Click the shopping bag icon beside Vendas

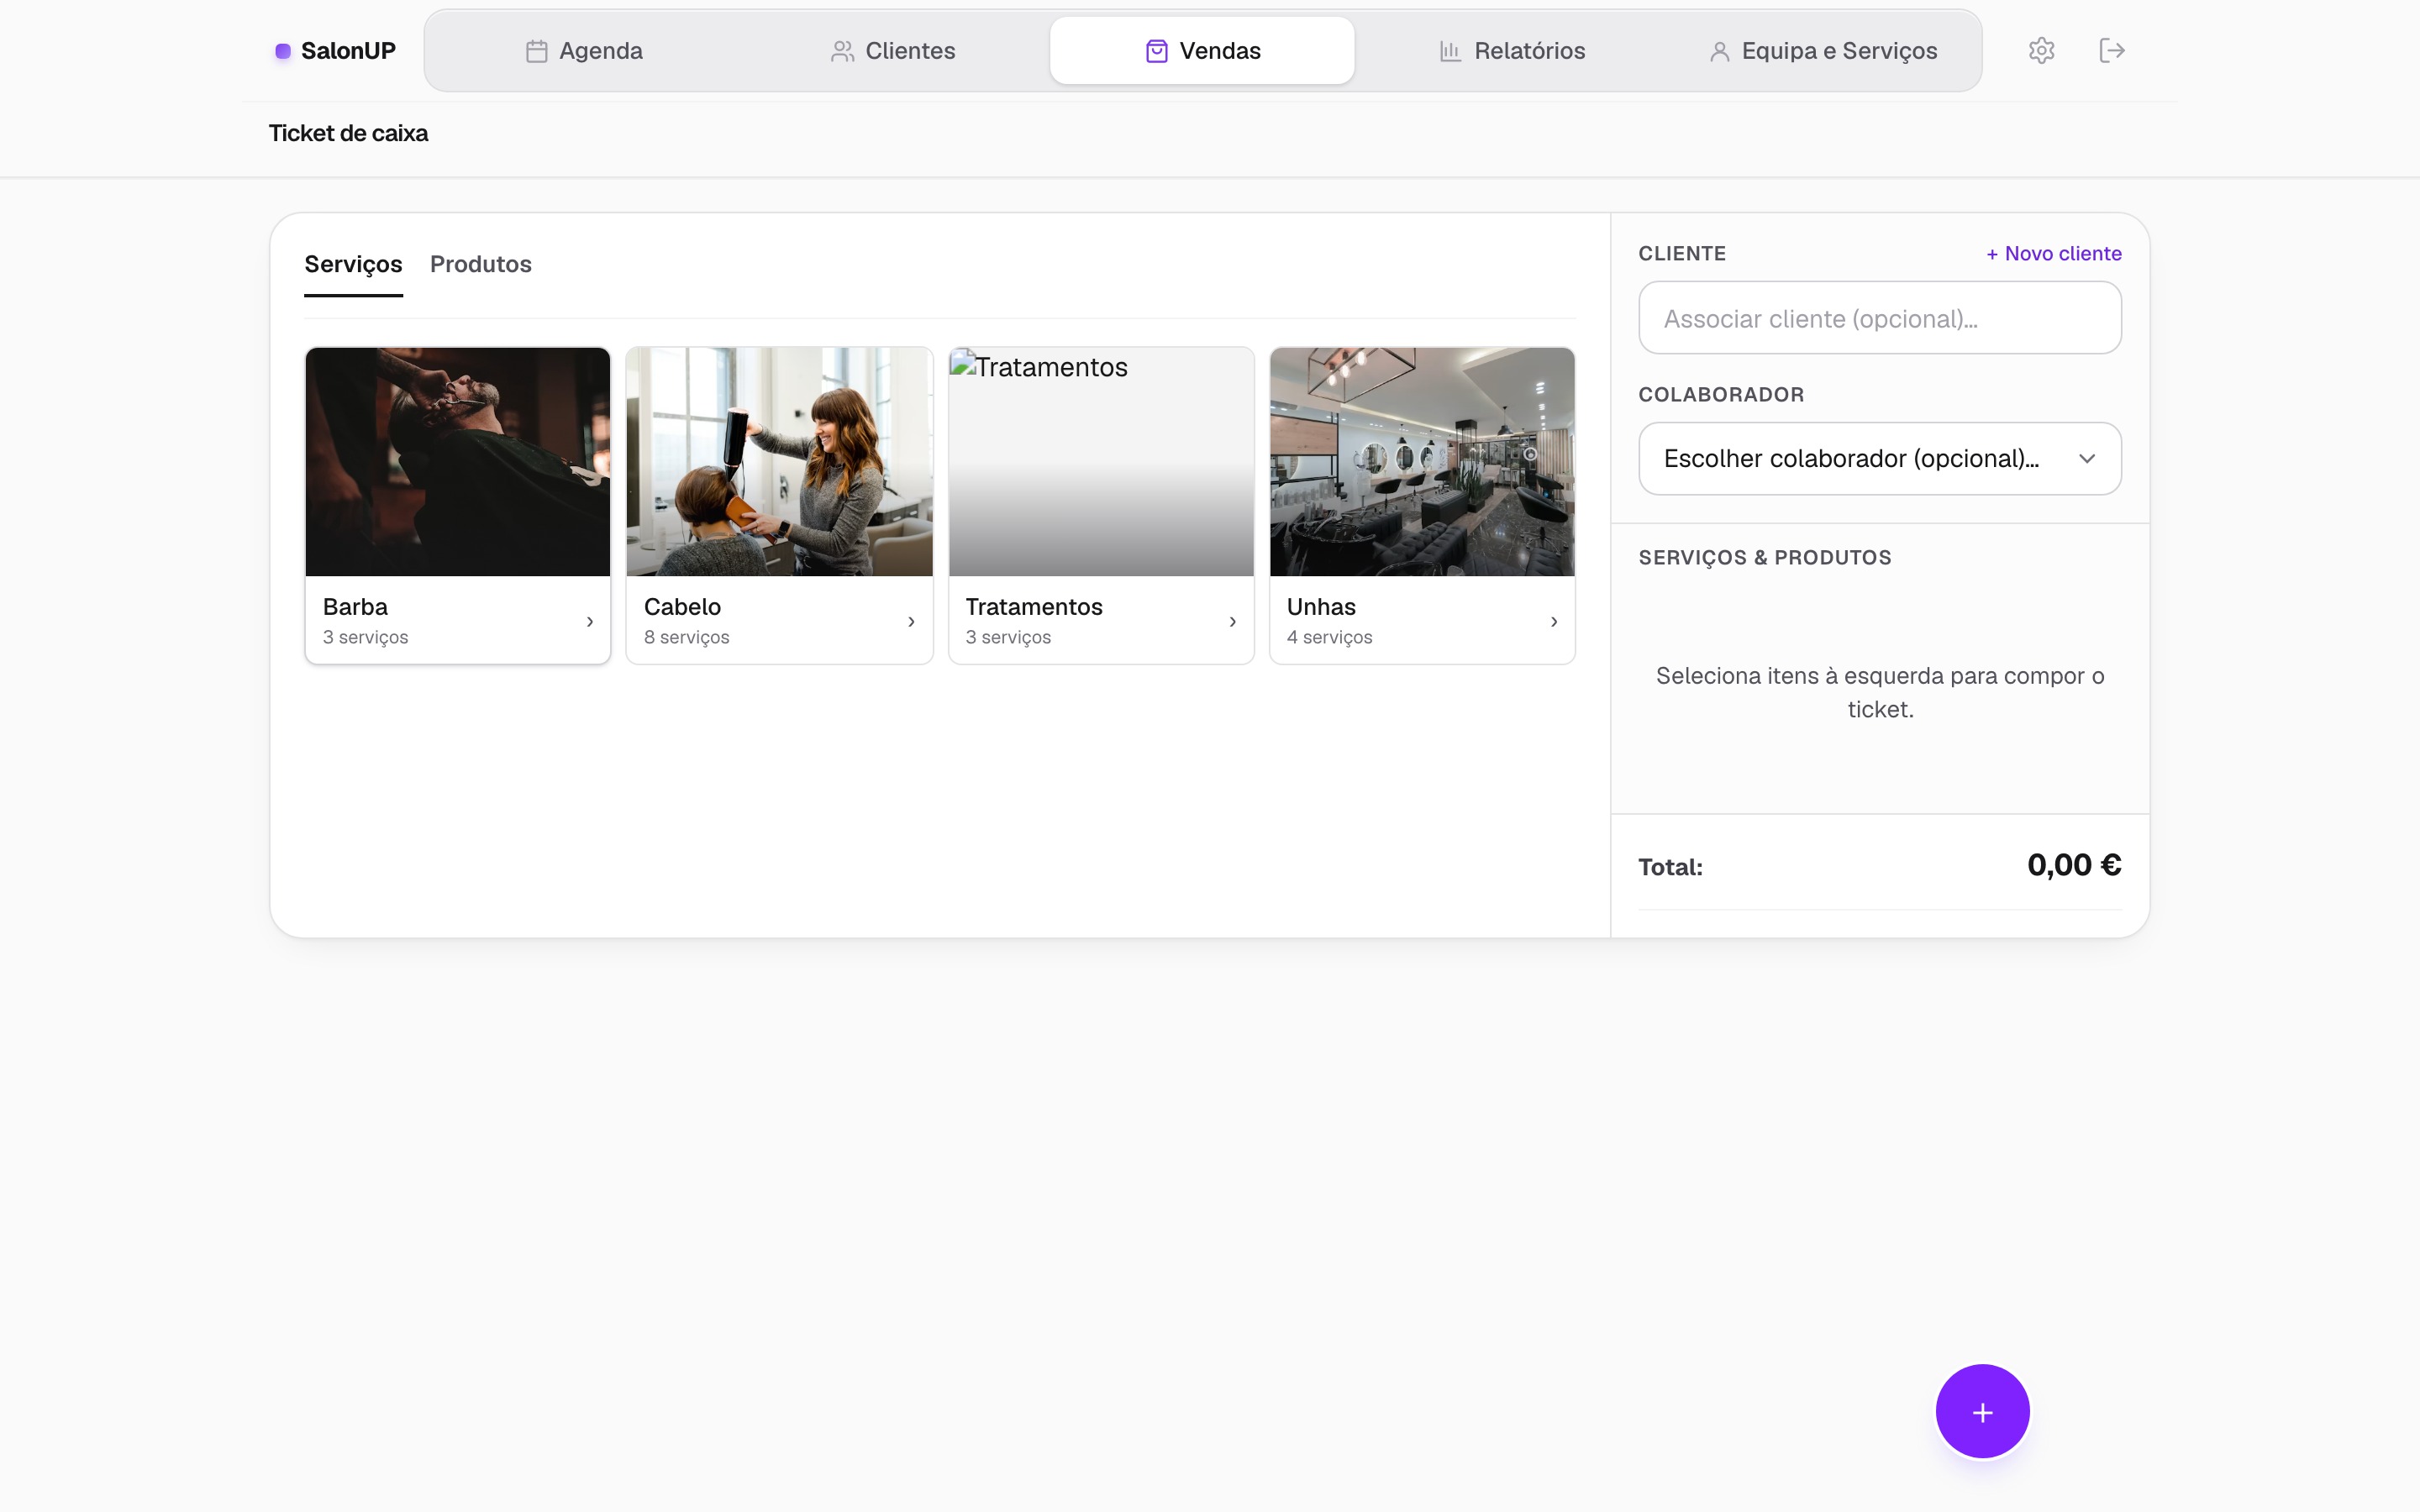pos(1157,51)
